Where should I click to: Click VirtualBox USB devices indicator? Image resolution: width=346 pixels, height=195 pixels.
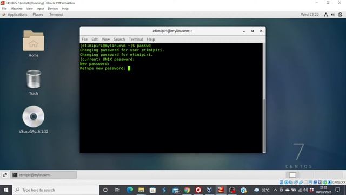click(301, 182)
